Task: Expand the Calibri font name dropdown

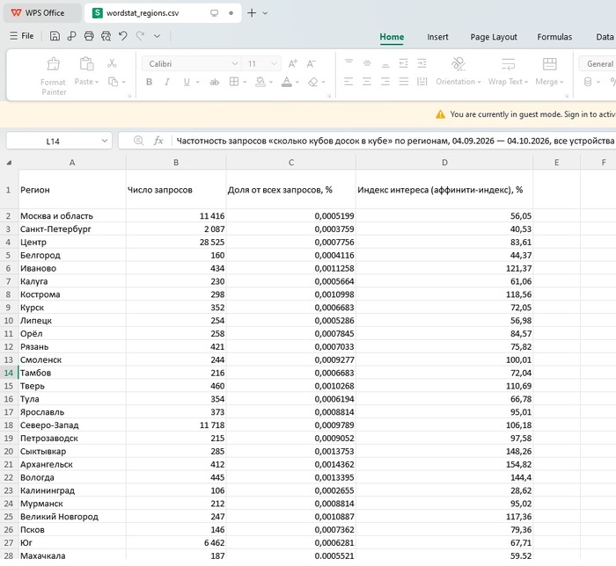Action: 235,63
